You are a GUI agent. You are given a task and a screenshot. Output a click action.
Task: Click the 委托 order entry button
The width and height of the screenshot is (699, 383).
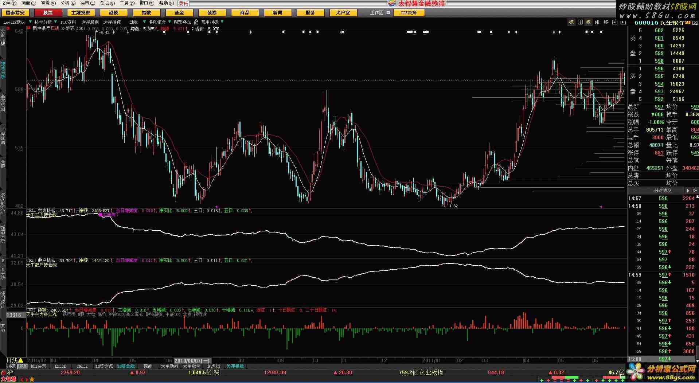pos(183,3)
